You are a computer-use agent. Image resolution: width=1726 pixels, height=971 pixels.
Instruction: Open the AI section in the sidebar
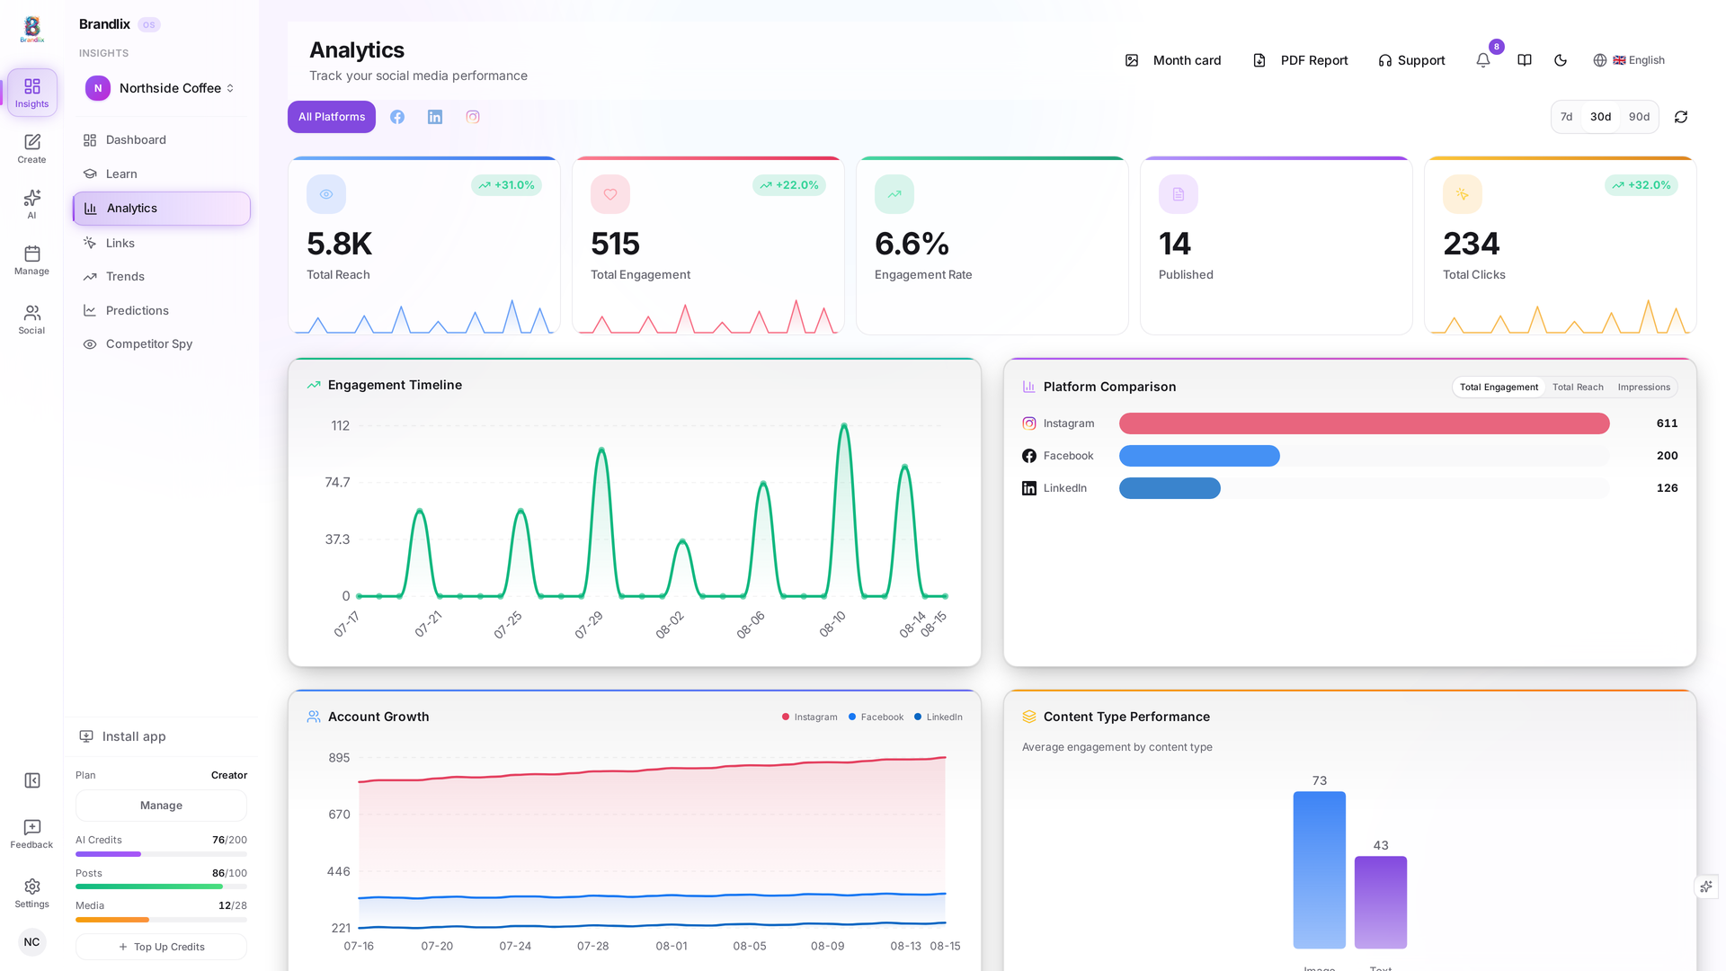tap(31, 204)
